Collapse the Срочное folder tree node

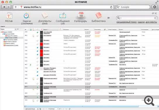(3, 34)
